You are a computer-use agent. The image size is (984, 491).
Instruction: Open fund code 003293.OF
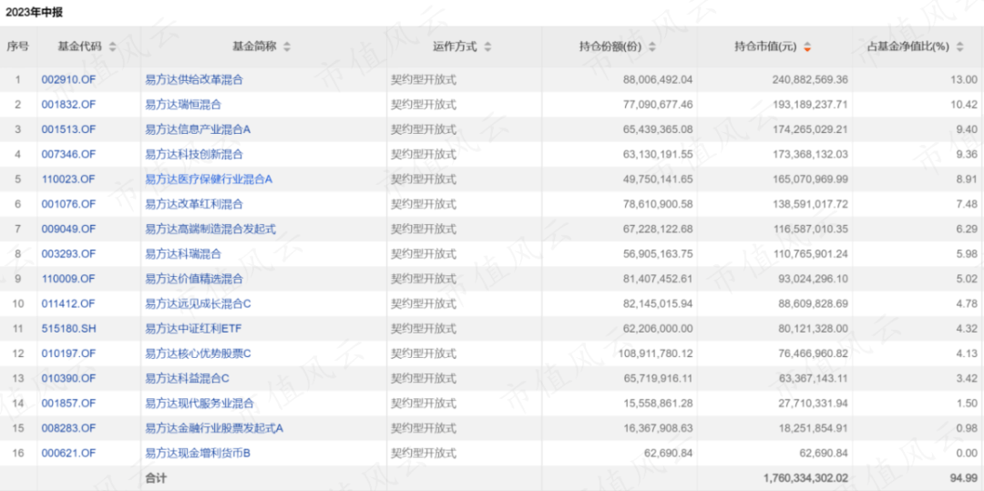(68, 254)
